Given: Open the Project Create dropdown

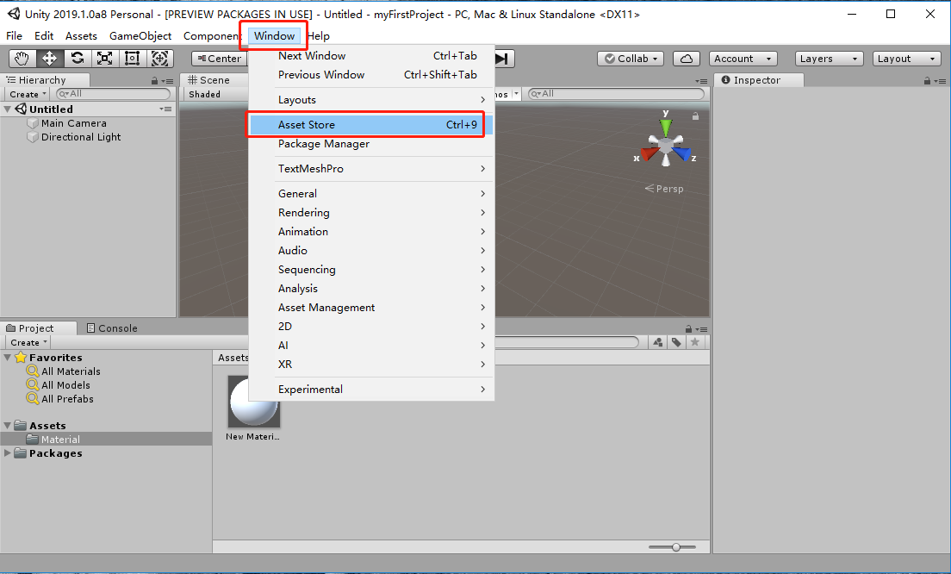Looking at the screenshot, I should (28, 342).
